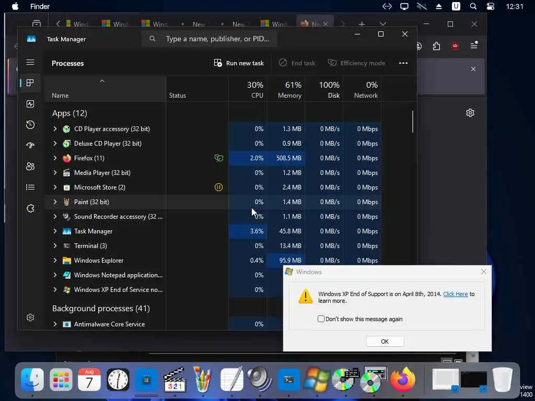Open Firefox from the Dock

tap(403, 380)
